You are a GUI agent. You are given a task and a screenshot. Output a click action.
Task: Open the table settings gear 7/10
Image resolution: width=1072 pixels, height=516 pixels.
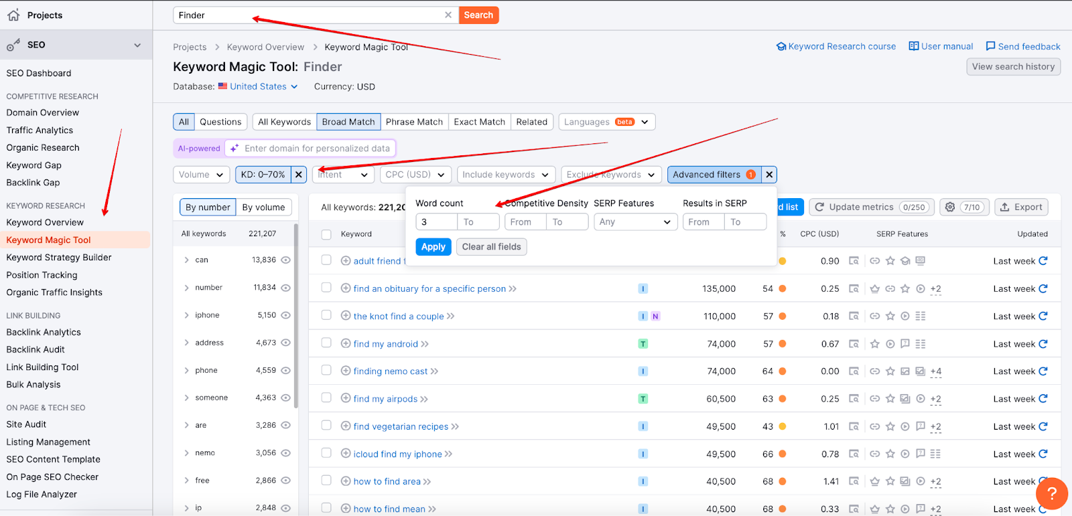pyautogui.click(x=964, y=207)
